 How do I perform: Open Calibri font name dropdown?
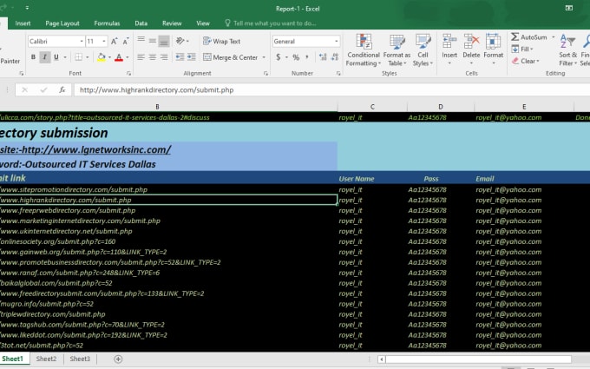82,42
